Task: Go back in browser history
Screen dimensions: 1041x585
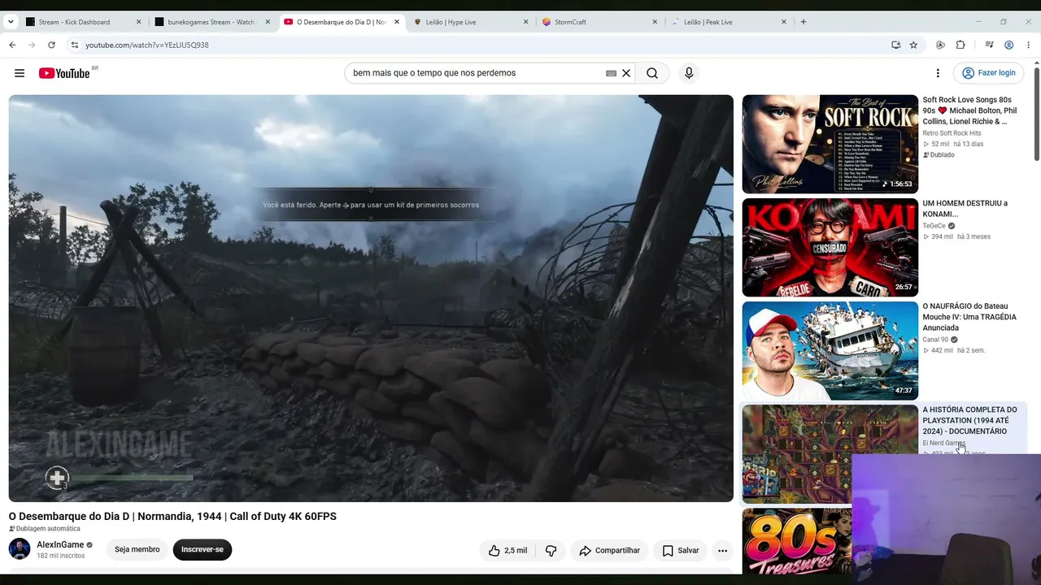Action: pos(12,45)
